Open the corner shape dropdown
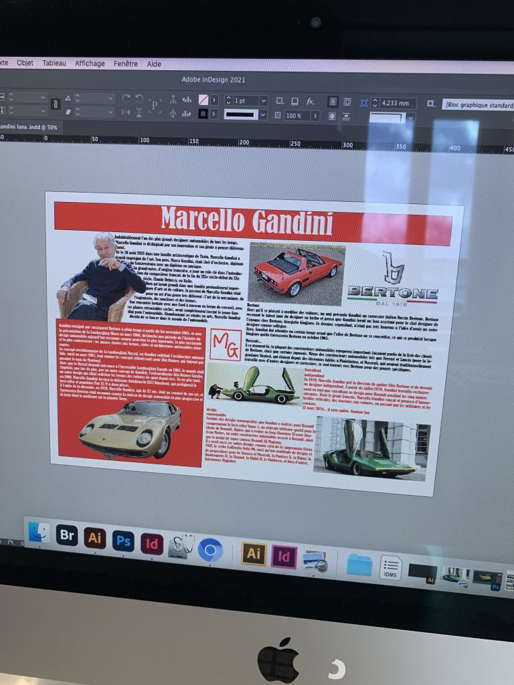The width and height of the screenshot is (514, 685). point(410,118)
